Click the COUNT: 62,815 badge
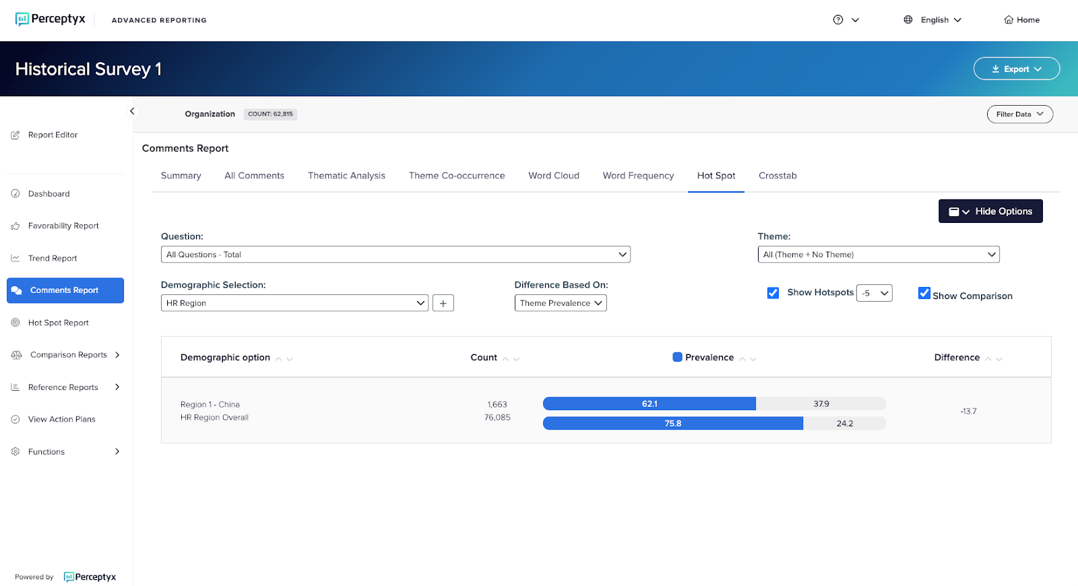Screen dimensions: 1078x586 click(x=270, y=114)
